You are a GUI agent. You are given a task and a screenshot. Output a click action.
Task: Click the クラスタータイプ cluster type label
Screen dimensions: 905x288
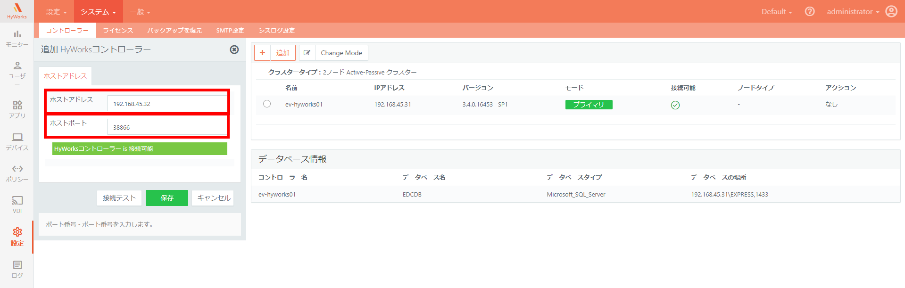pyautogui.click(x=294, y=72)
